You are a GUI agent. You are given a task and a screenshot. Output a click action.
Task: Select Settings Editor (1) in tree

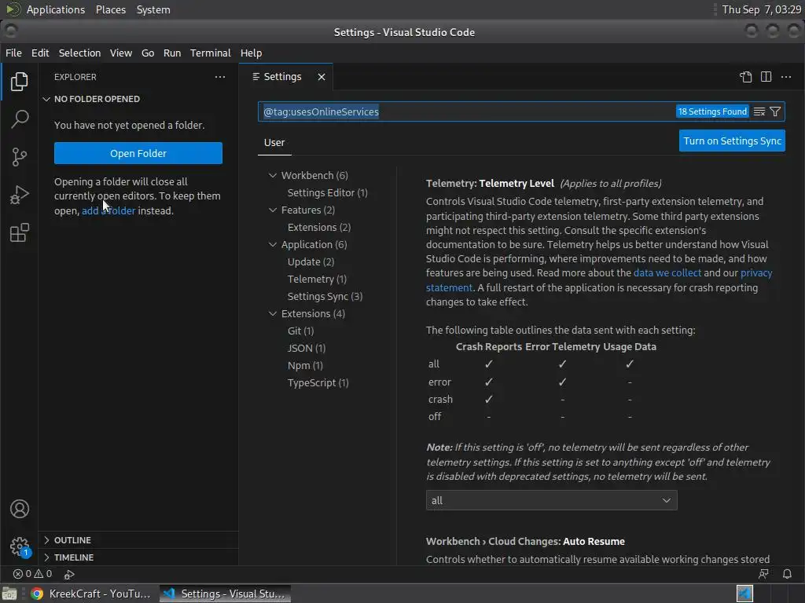point(328,193)
